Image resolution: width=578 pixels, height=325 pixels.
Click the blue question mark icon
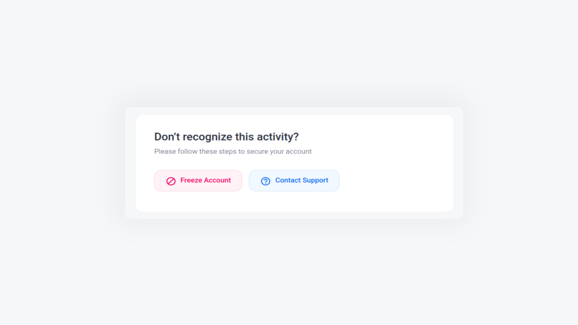(266, 181)
